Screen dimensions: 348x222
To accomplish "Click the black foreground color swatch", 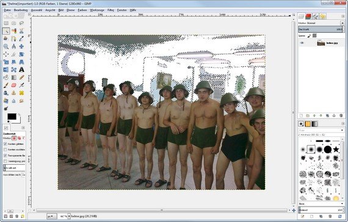I will pos(12,117).
